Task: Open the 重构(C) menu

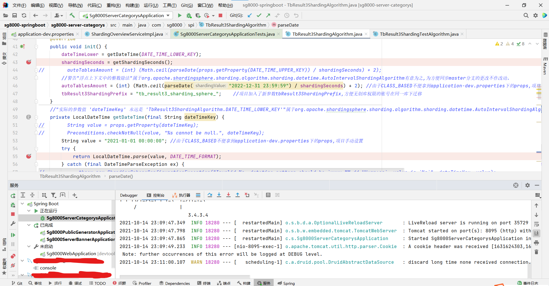Action: coord(113,5)
